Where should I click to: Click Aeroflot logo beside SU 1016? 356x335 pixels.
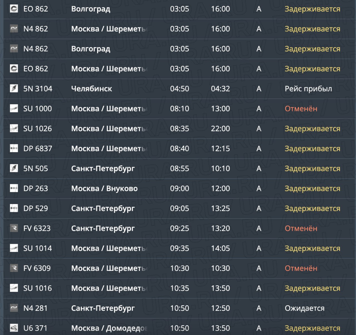point(14,288)
